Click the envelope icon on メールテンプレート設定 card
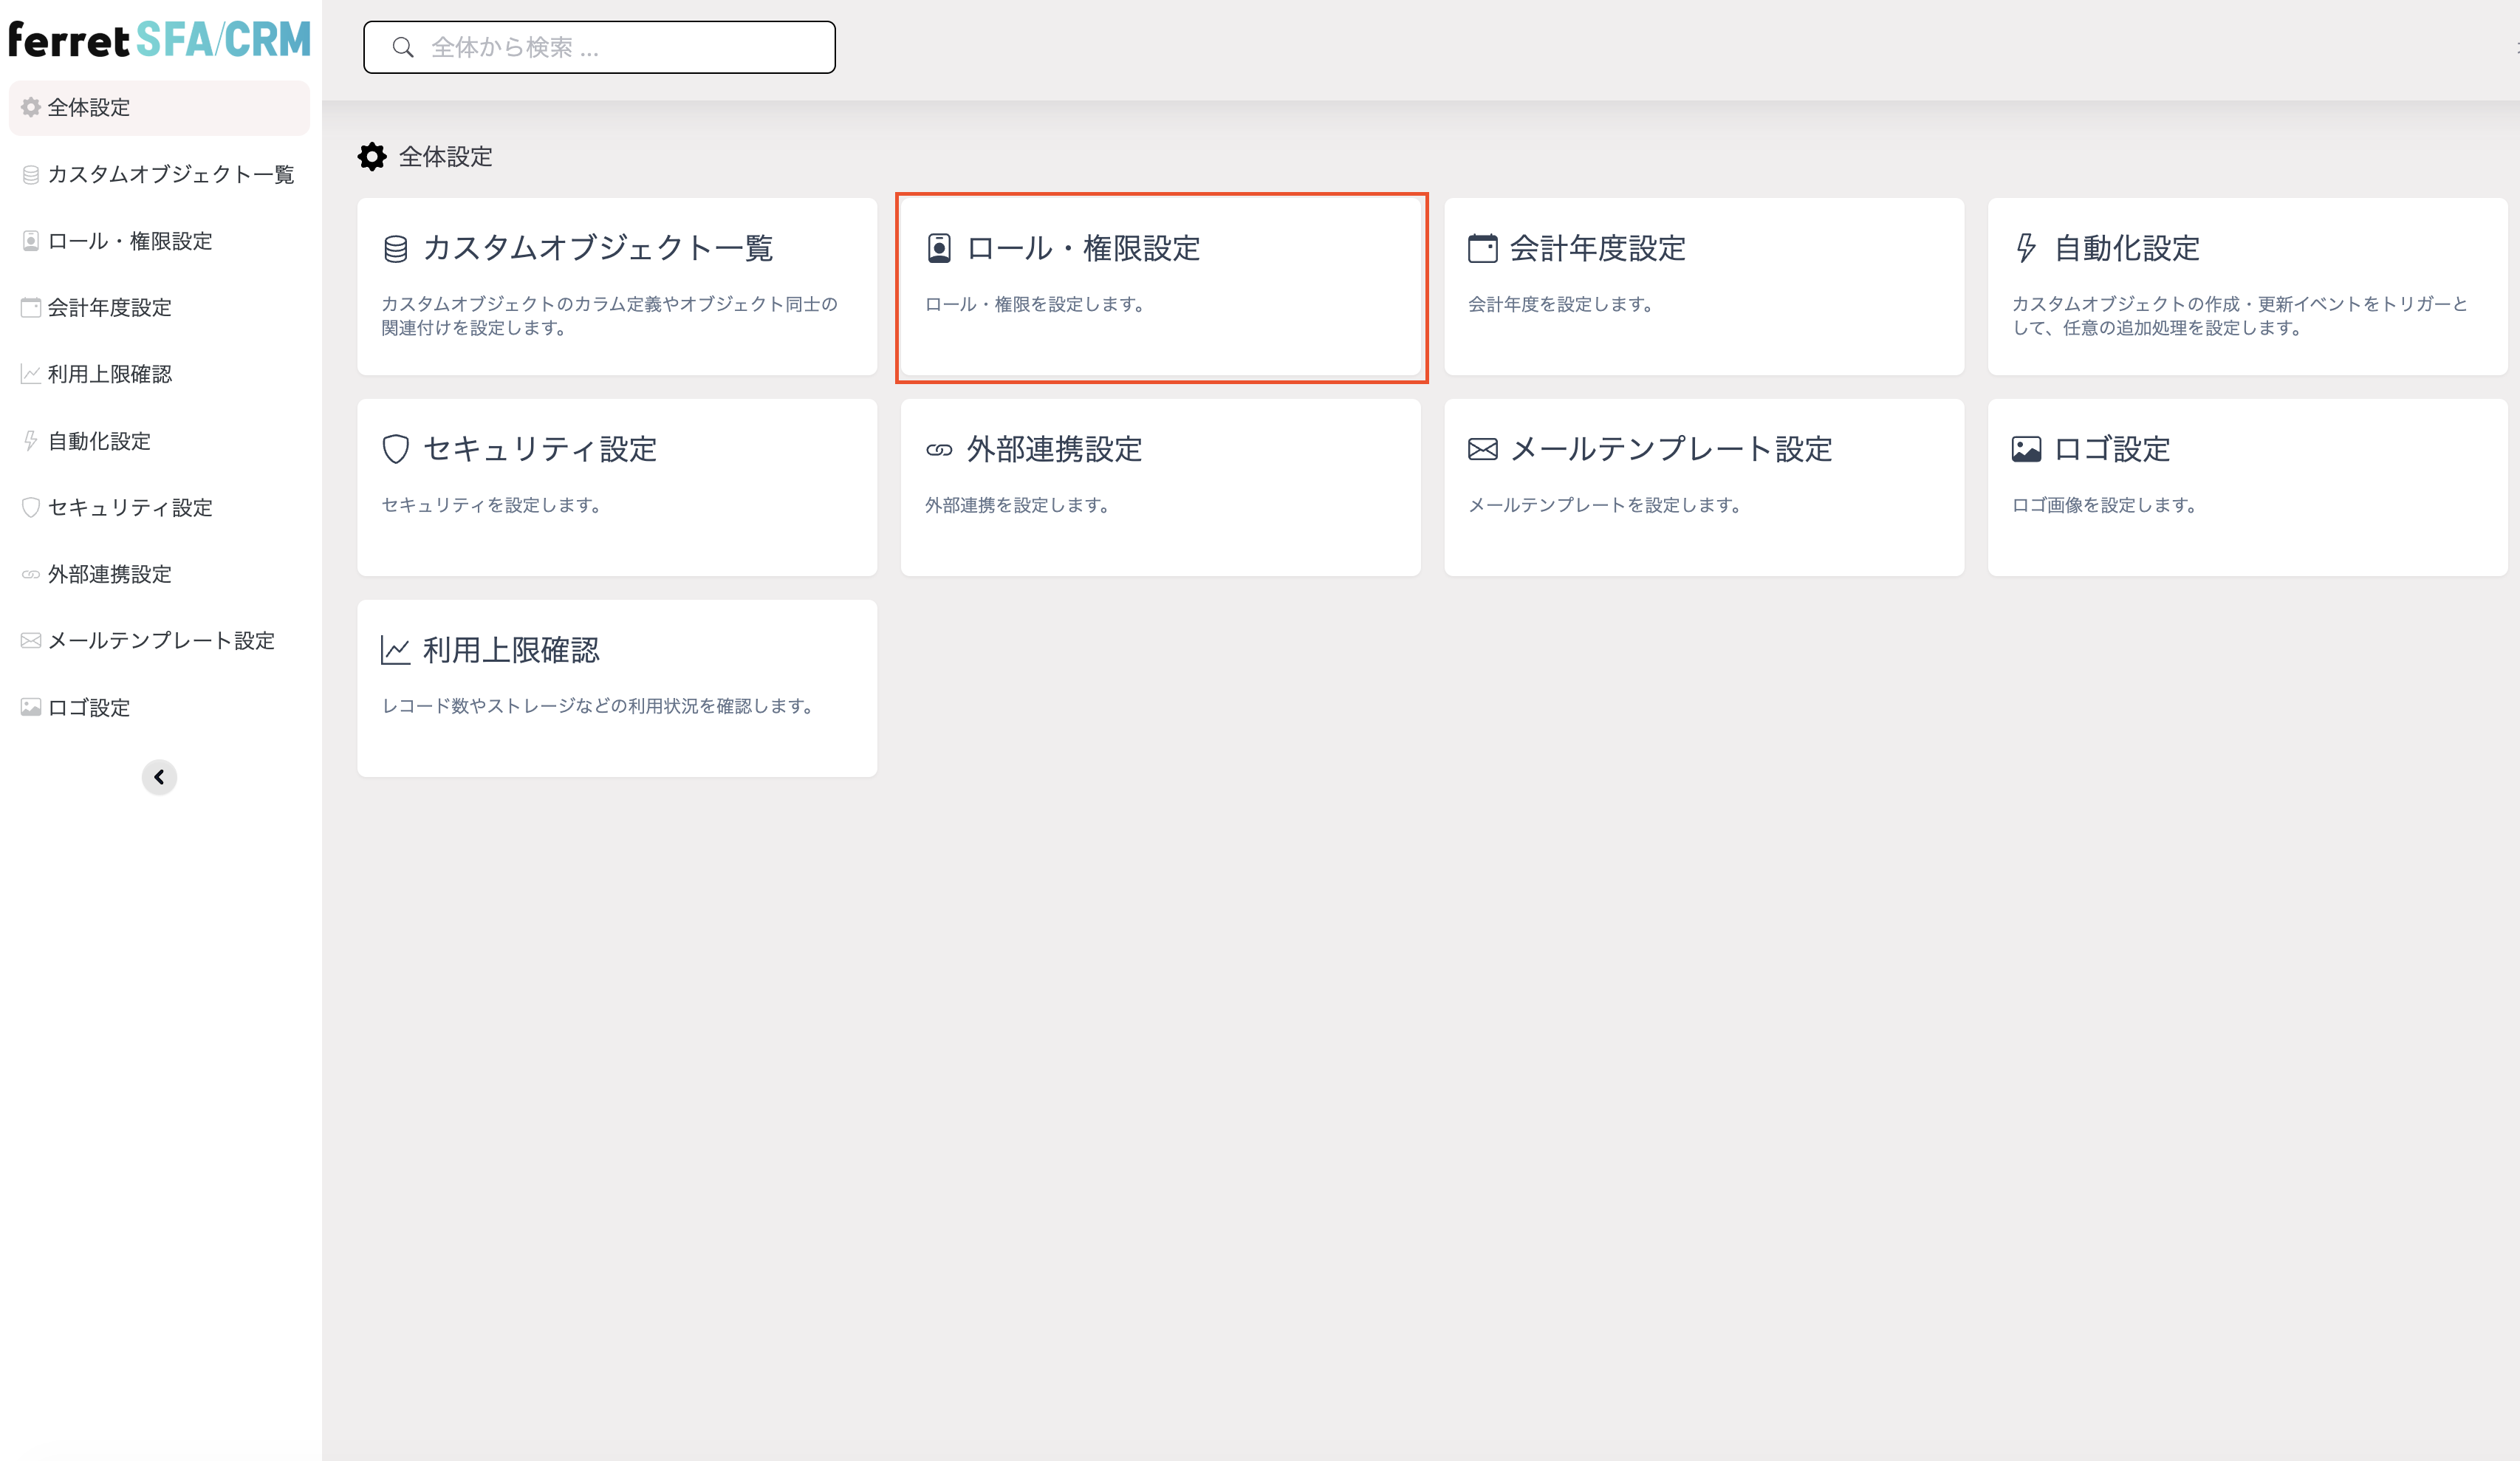2520x1461 pixels. pyautogui.click(x=1482, y=449)
